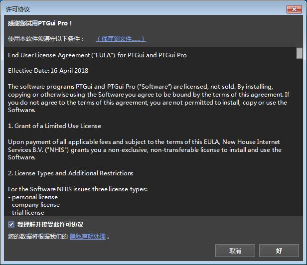Click the 取消 button

pyautogui.click(x=235, y=251)
